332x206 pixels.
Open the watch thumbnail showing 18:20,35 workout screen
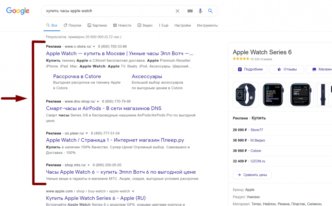pos(273,95)
